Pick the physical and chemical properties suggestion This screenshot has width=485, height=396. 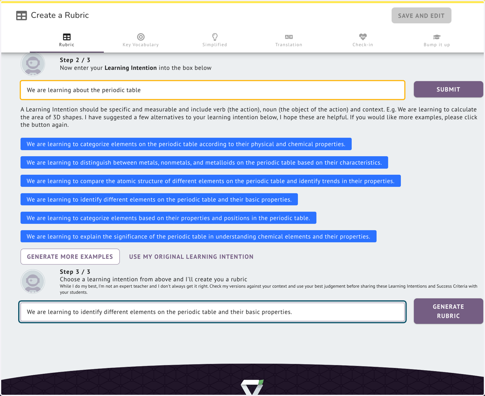pos(186,144)
